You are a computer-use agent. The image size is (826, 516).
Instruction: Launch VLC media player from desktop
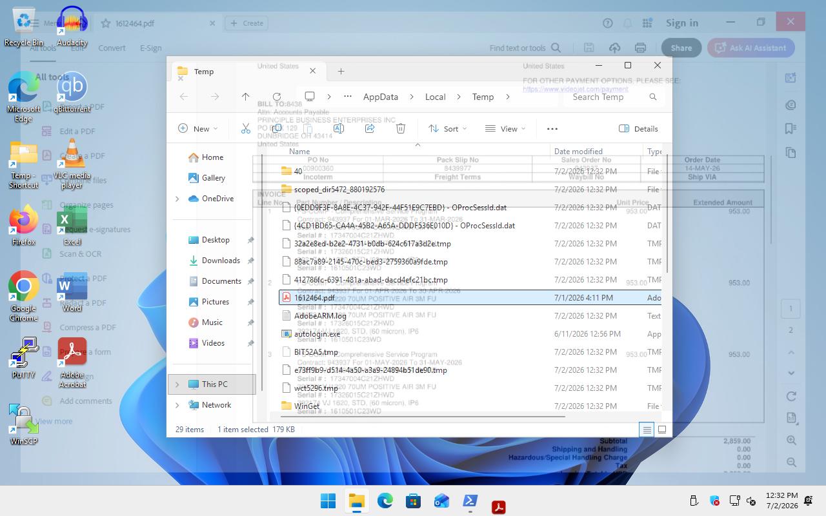(72, 164)
